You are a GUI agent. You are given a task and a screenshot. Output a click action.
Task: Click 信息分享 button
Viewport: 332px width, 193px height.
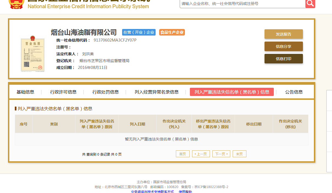(x=284, y=46)
